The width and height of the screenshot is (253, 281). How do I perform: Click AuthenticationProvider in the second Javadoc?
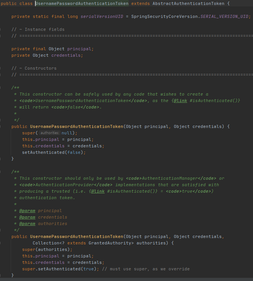65,185
